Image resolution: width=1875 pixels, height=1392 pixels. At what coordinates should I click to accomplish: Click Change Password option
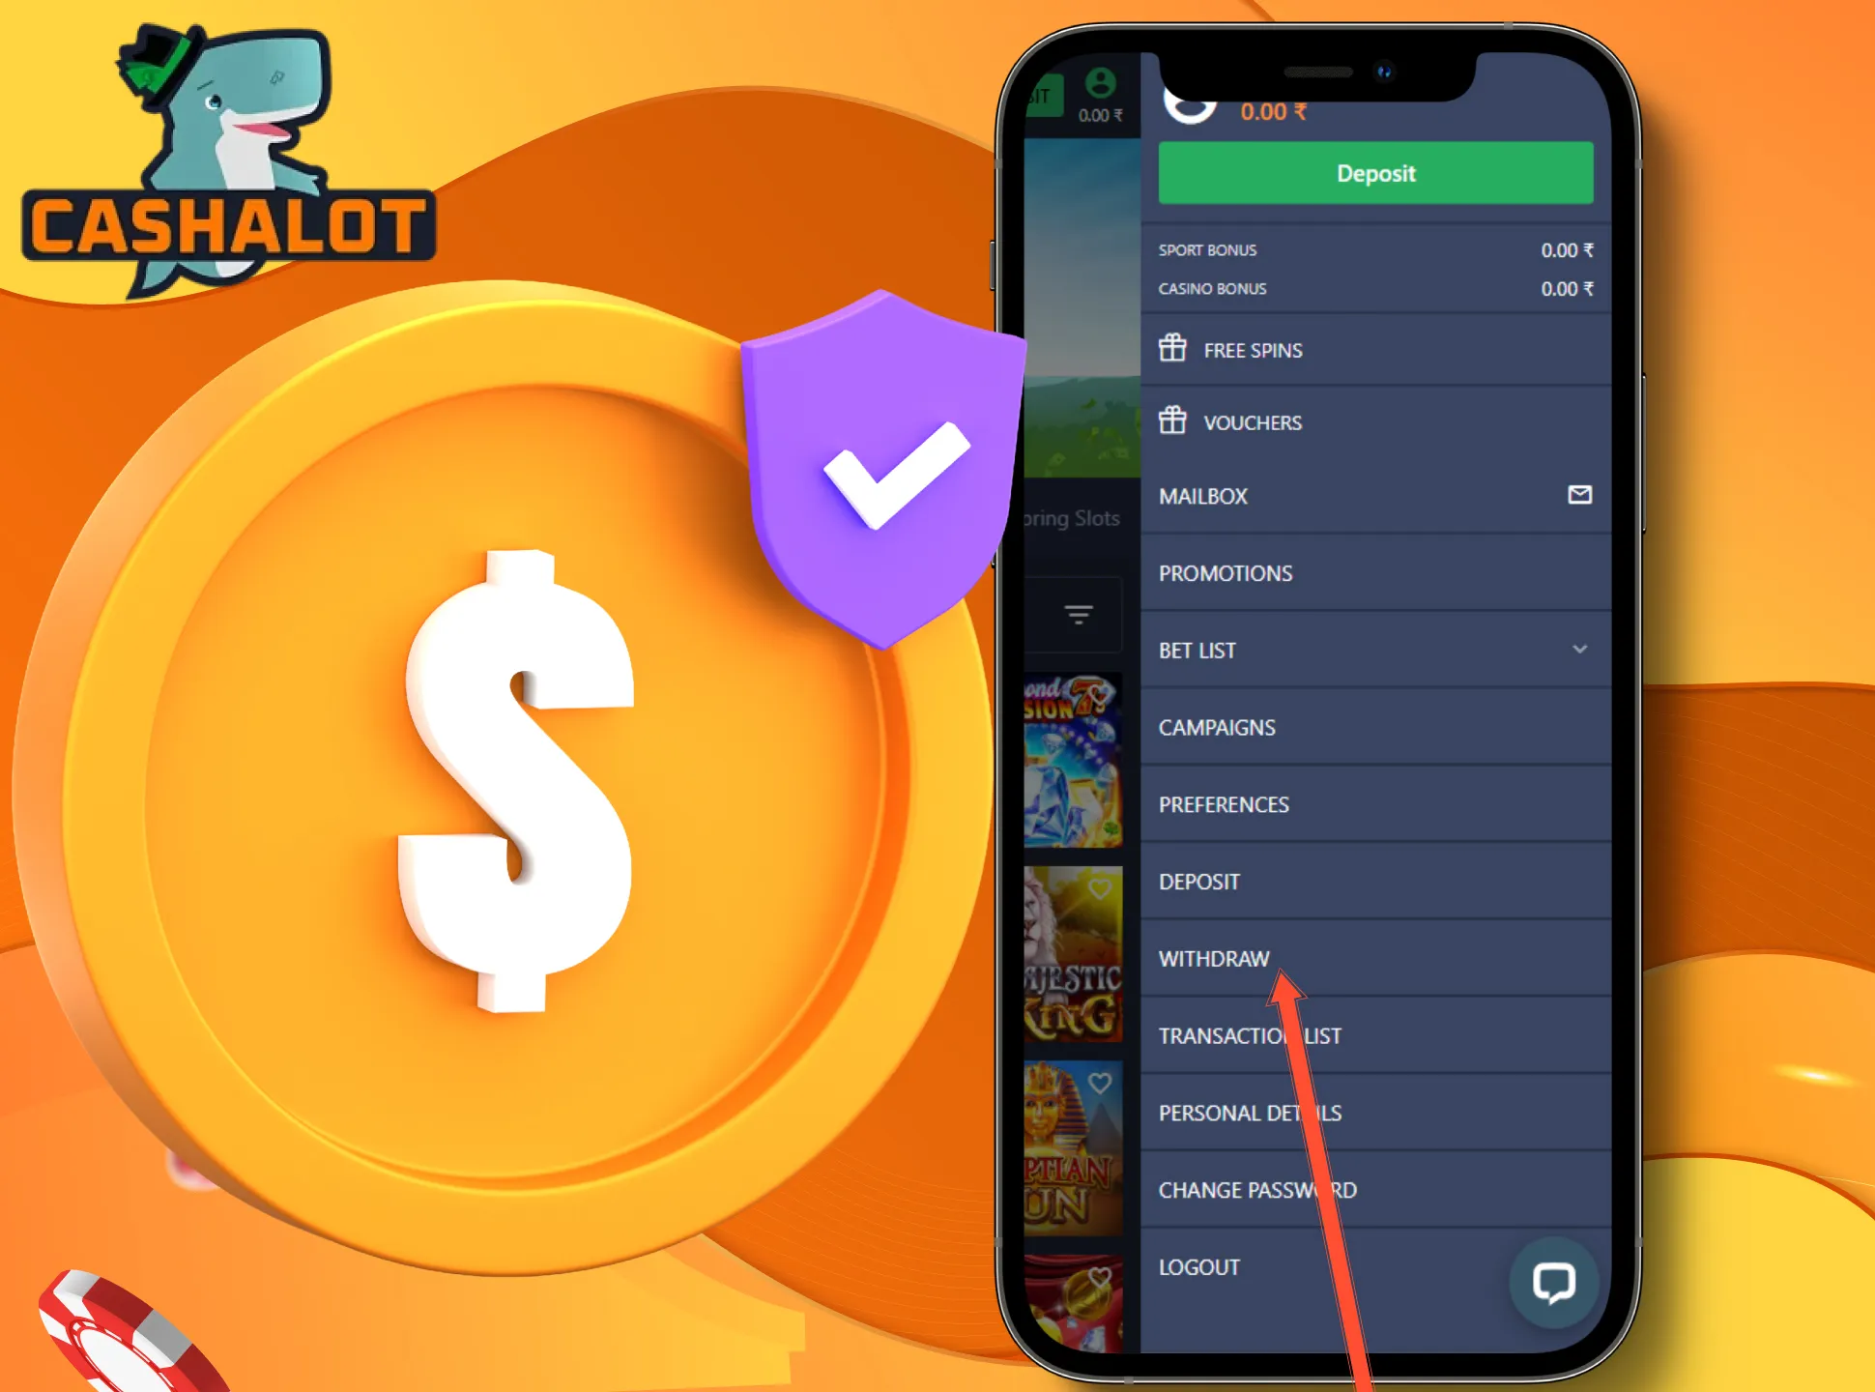coord(1259,1189)
